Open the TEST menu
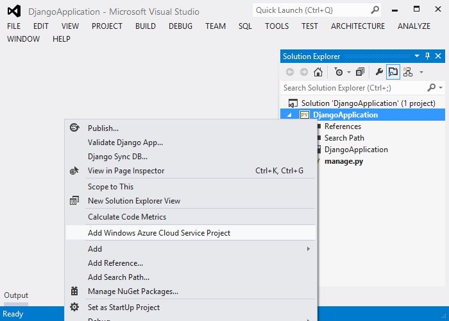 310,26
